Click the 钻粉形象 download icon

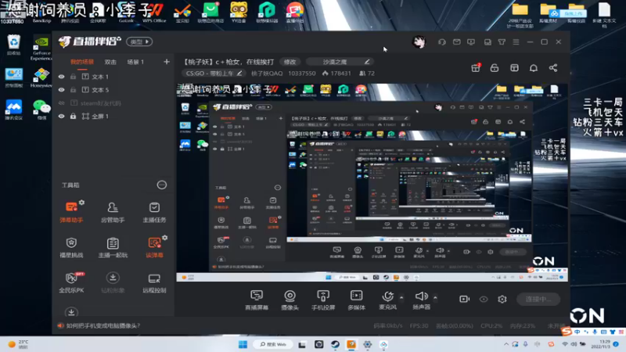click(x=113, y=278)
